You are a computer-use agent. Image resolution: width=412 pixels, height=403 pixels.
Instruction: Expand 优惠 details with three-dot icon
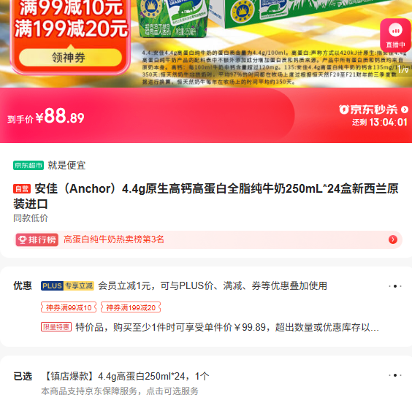[x=395, y=286]
